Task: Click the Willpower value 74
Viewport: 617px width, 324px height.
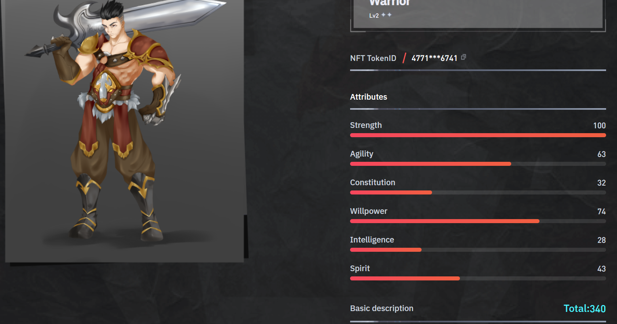Action: (x=602, y=211)
